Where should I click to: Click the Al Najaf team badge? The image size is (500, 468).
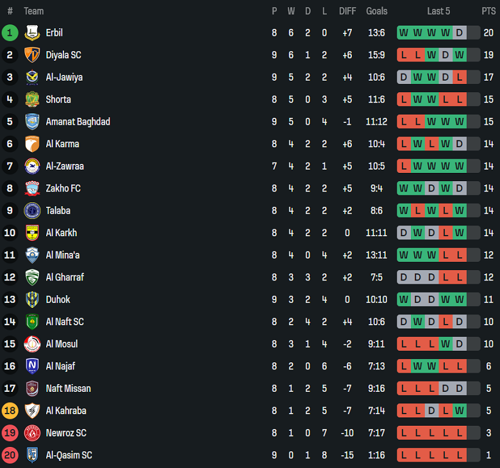pyautogui.click(x=32, y=366)
